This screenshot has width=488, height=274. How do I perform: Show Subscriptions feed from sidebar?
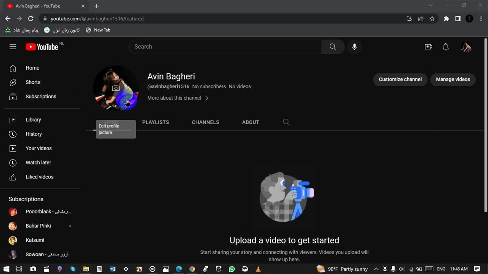tap(41, 96)
